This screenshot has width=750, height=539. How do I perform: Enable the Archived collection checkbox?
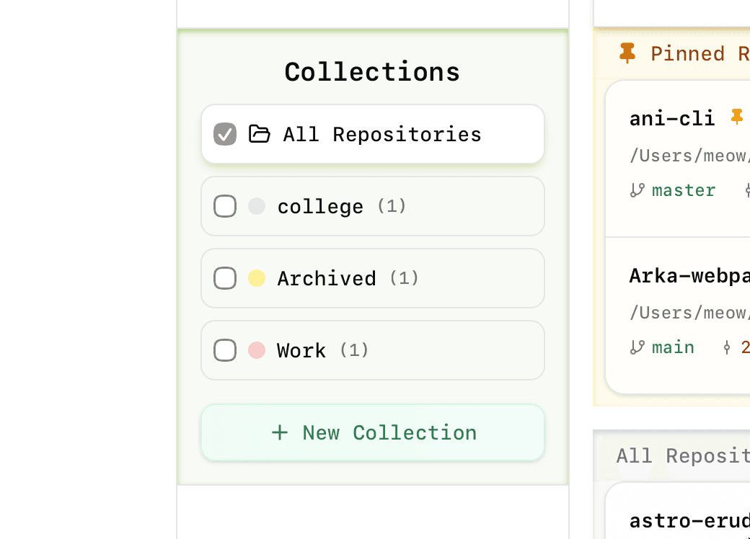tap(225, 278)
